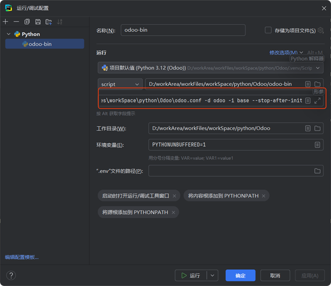Edit environment variables via list icon

(x=317, y=145)
